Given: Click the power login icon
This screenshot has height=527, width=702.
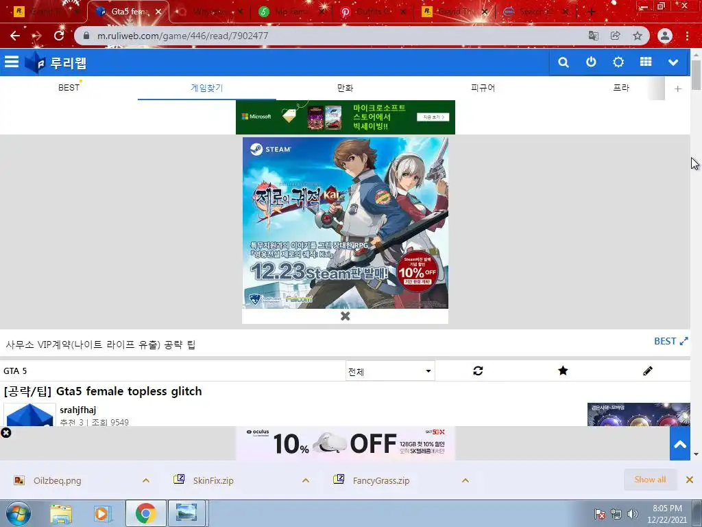Looking at the screenshot, I should [x=591, y=62].
